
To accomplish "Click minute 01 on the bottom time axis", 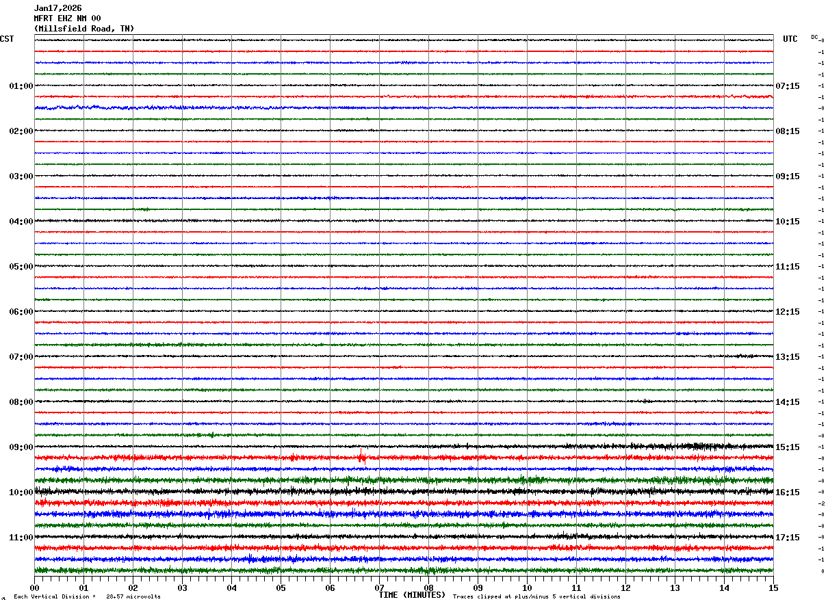I will (x=84, y=588).
